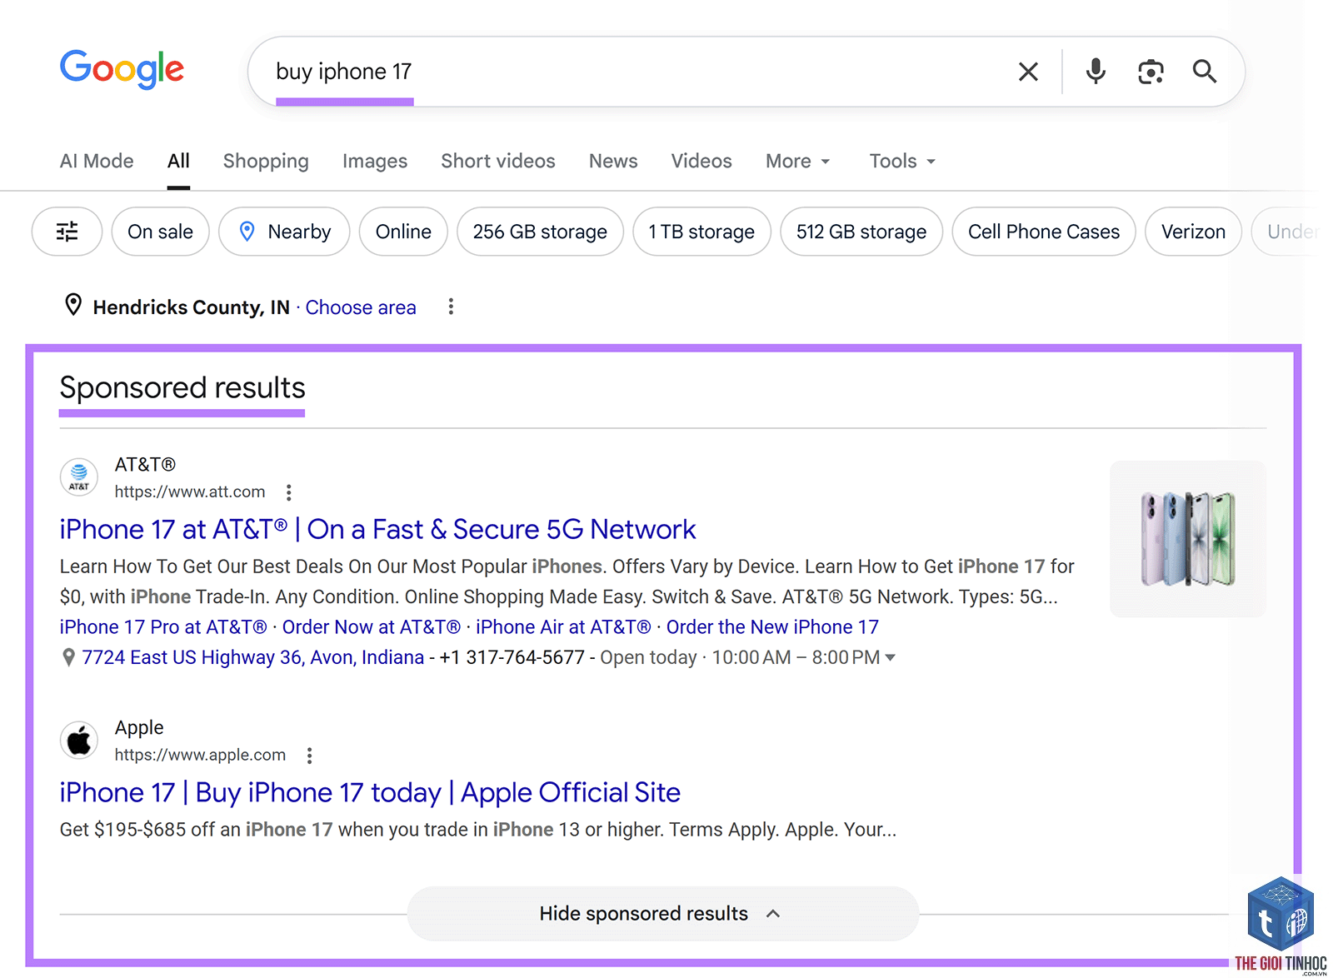Select the All results tab
This screenshot has height=978, width=1333.
[x=178, y=162]
